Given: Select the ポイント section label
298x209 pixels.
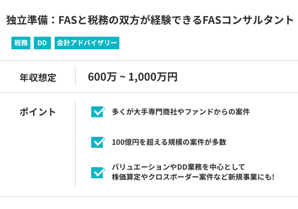Looking at the screenshot, I should pos(38,112).
